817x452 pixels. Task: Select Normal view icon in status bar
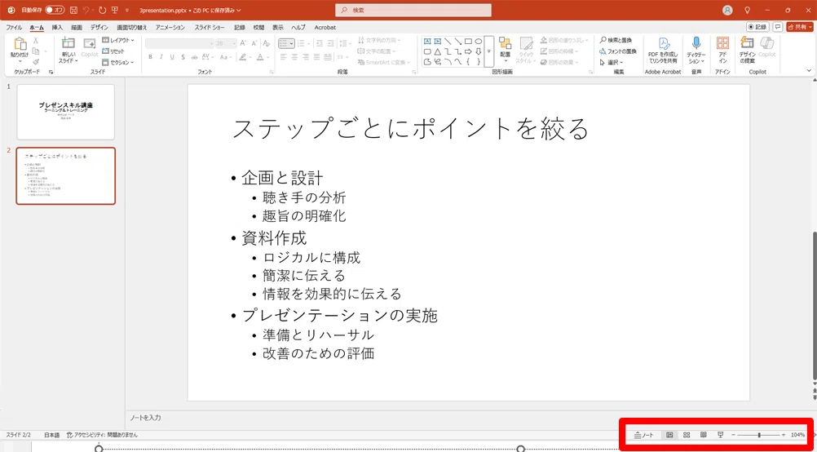point(670,435)
